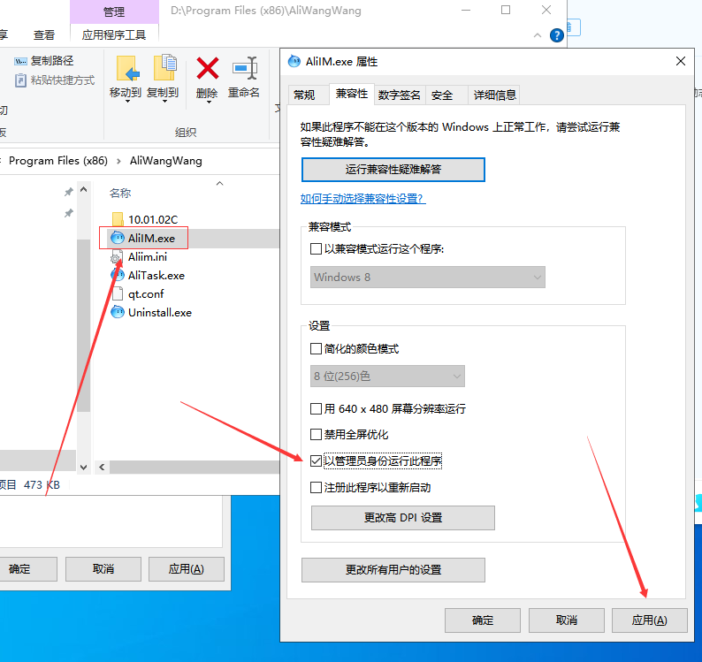The width and height of the screenshot is (702, 662).
Task: Expand breadcrumb chevron after Program Files (x86)
Action: point(118,161)
